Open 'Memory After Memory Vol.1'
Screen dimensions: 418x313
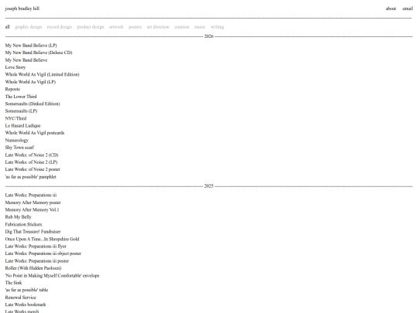click(32, 209)
